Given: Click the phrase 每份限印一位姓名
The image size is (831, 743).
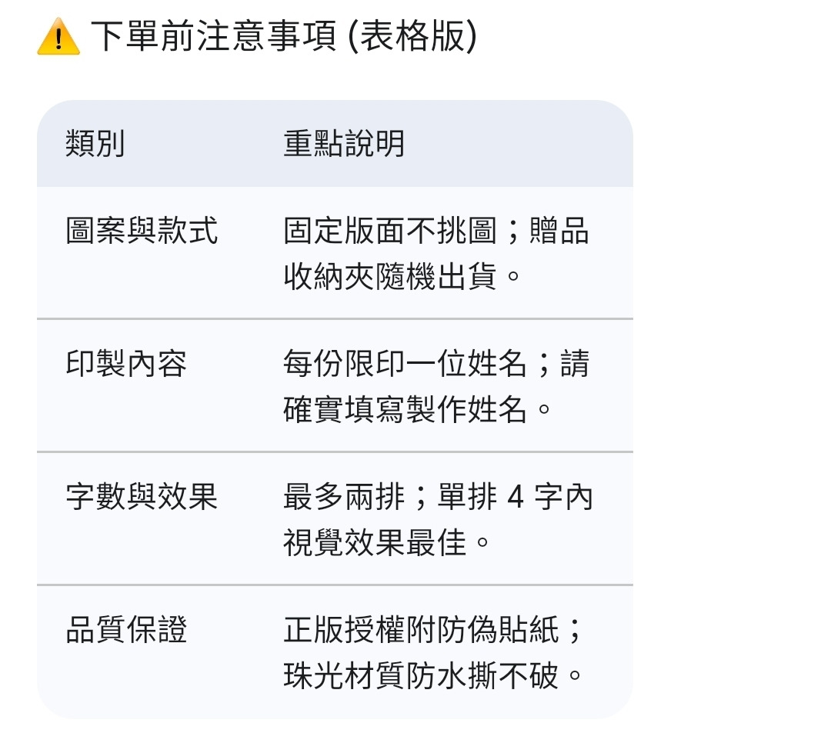Looking at the screenshot, I should click(x=405, y=364).
